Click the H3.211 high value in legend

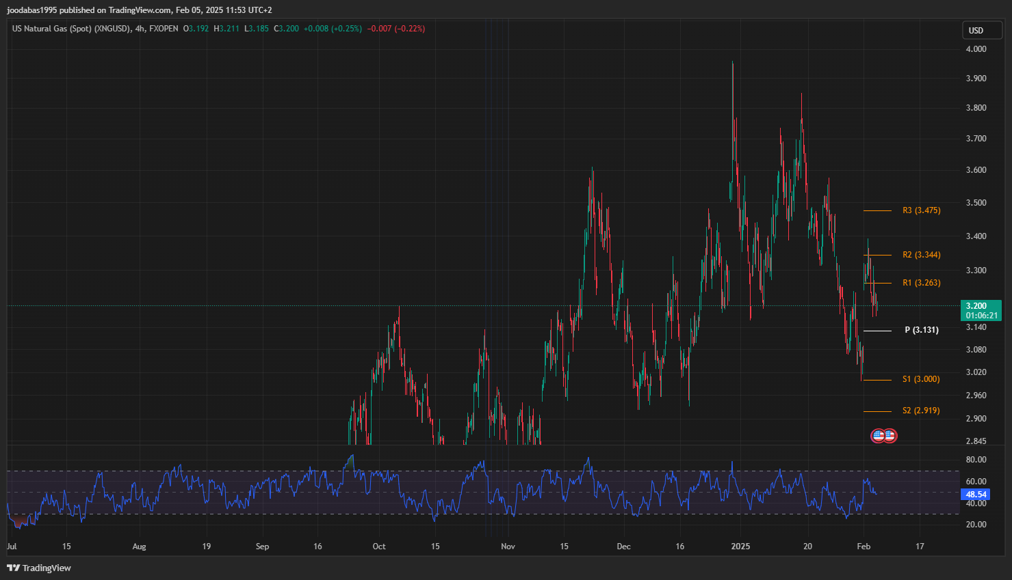coord(226,29)
